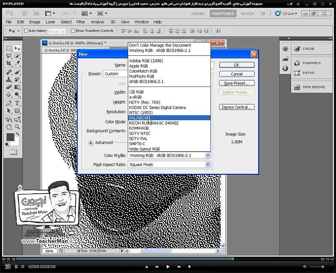Select the Hand tool

coord(8,127)
